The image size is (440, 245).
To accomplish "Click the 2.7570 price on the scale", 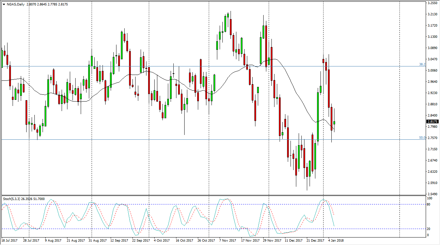I will 432,138.
